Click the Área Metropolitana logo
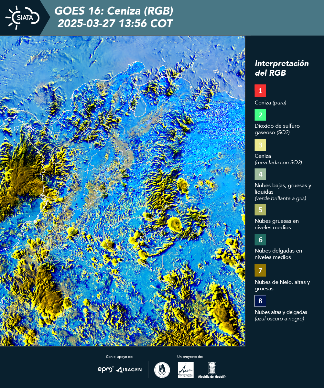Viewport: 324px width, 388px height. pyautogui.click(x=186, y=370)
